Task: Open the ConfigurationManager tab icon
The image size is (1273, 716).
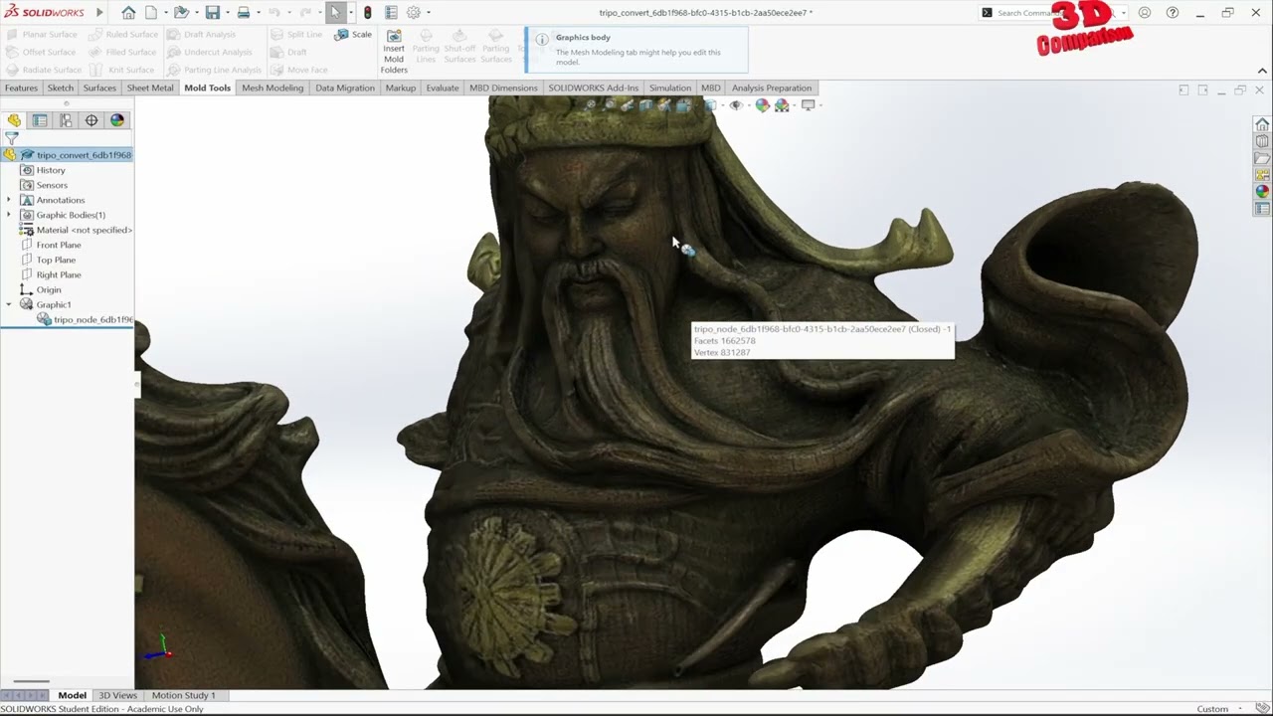Action: [x=66, y=120]
